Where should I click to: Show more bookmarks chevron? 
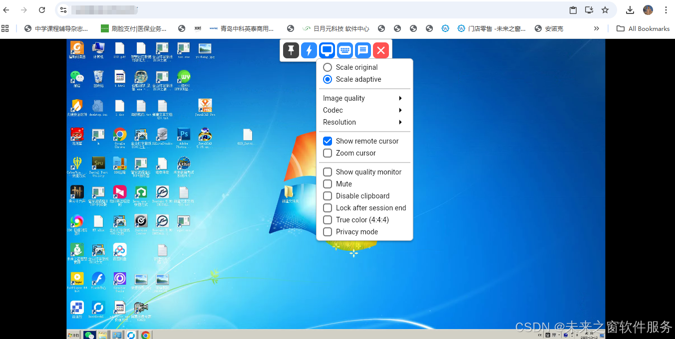[x=596, y=28]
